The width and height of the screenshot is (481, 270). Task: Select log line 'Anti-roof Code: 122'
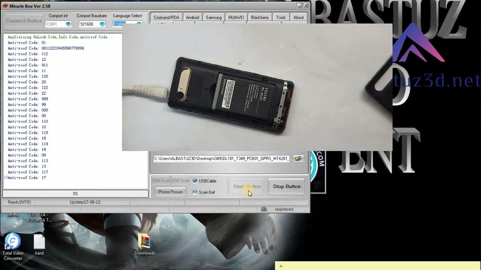pos(28,88)
